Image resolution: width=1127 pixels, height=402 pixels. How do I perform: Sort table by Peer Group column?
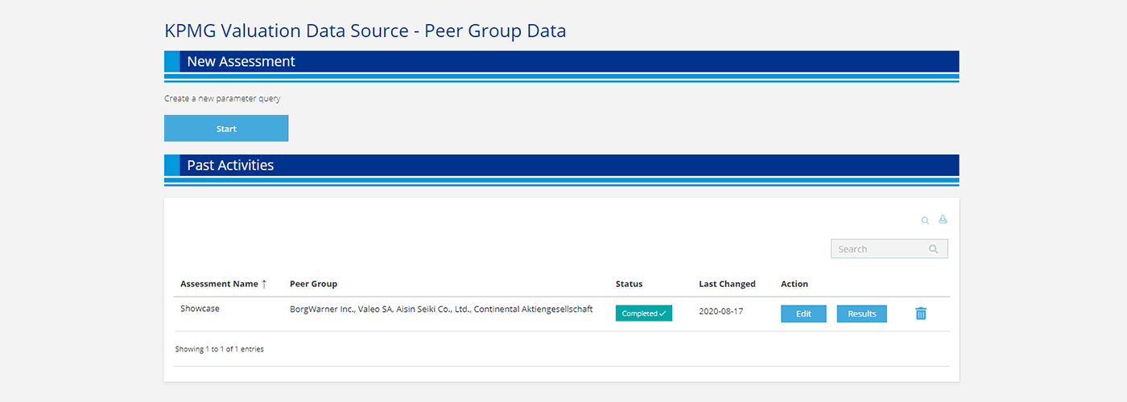(x=313, y=284)
